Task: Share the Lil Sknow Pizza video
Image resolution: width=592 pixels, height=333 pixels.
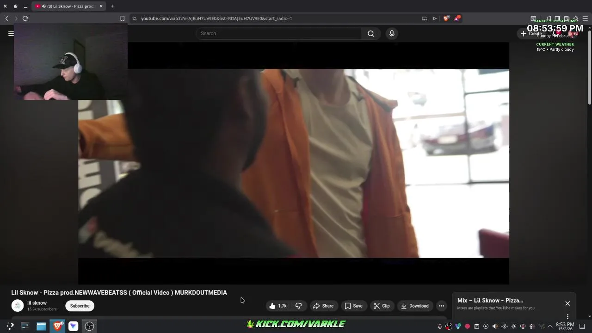Action: point(323,306)
